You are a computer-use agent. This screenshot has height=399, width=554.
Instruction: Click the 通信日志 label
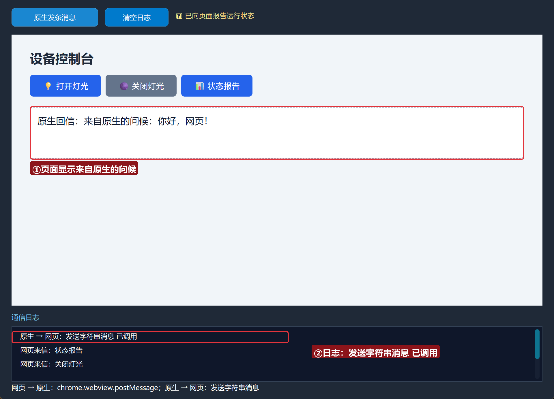(25, 317)
